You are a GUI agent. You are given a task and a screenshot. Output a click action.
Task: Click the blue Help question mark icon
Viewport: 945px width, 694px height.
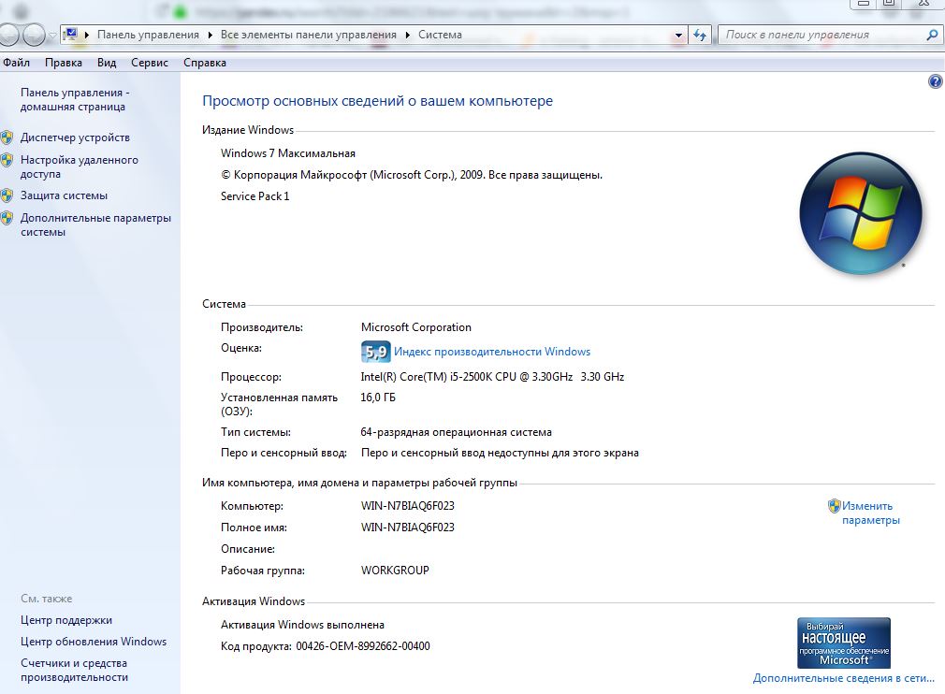pos(936,81)
